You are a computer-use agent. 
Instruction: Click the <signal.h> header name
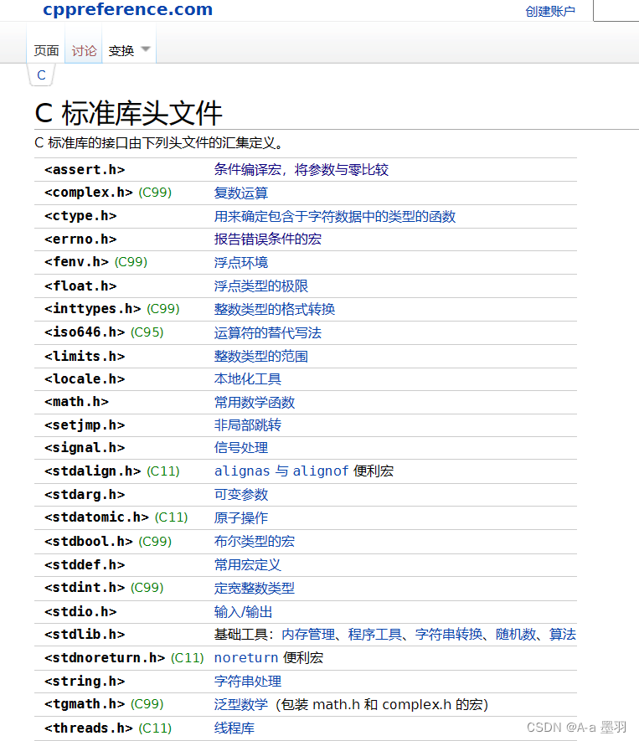pyautogui.click(x=85, y=447)
